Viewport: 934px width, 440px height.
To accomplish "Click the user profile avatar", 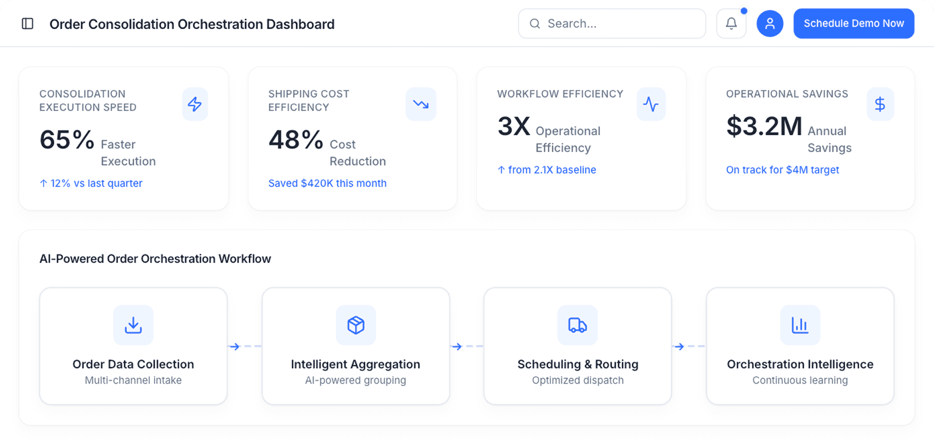I will click(x=770, y=23).
